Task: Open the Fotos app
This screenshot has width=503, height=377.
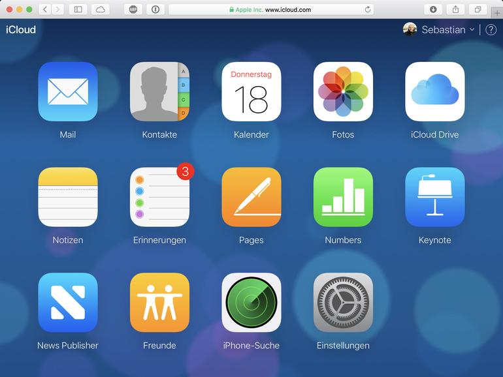Action: 343,91
